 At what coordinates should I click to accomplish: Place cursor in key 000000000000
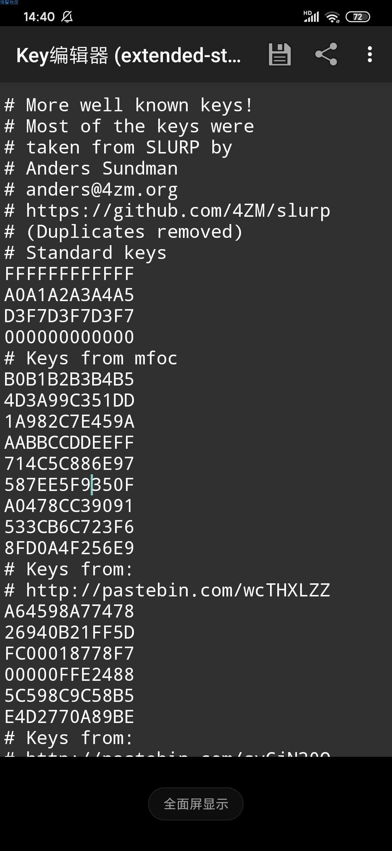click(69, 337)
